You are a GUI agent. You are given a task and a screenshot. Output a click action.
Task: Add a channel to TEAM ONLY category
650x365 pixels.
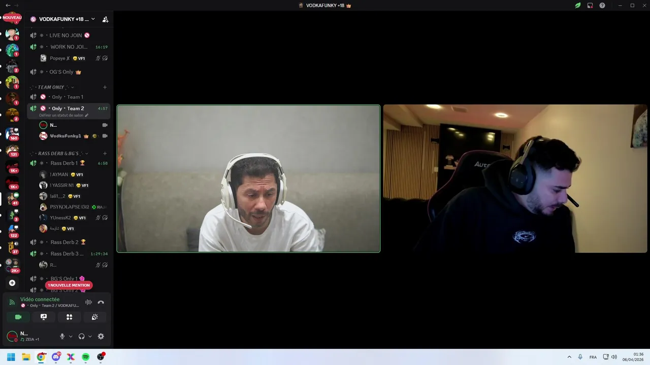[105, 87]
